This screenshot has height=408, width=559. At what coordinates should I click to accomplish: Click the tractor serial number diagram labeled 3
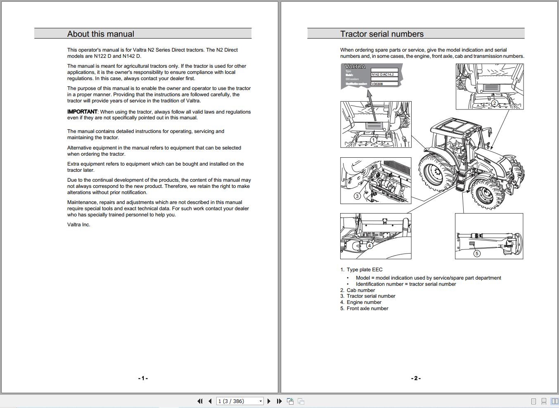tap(376, 180)
